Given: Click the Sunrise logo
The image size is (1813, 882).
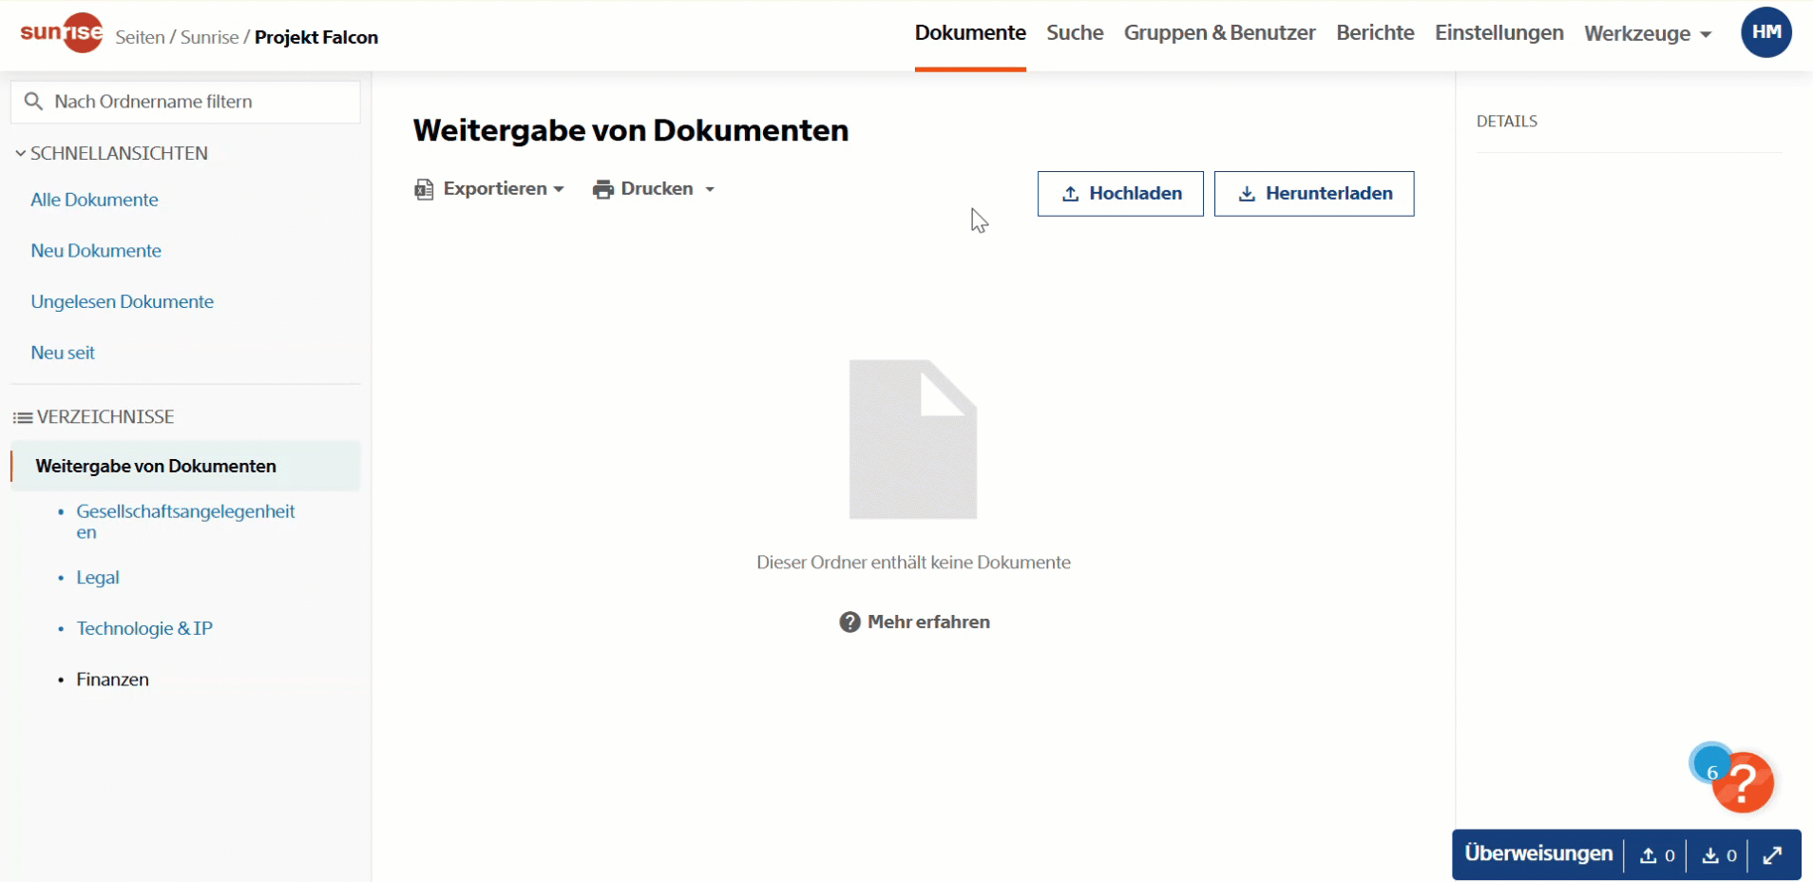Looking at the screenshot, I should (x=62, y=33).
